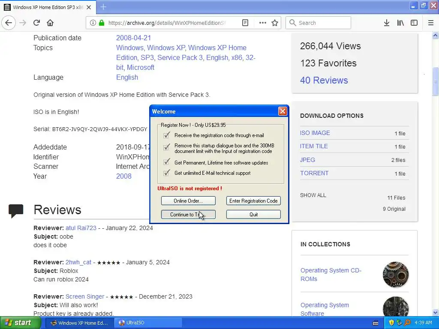Screen dimensions: 439x329
Task: Open the 2008 year link
Action: click(124, 176)
